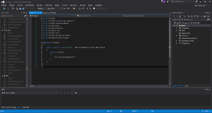Switch to the Form1.cs [디자인] tab

point(49,13)
